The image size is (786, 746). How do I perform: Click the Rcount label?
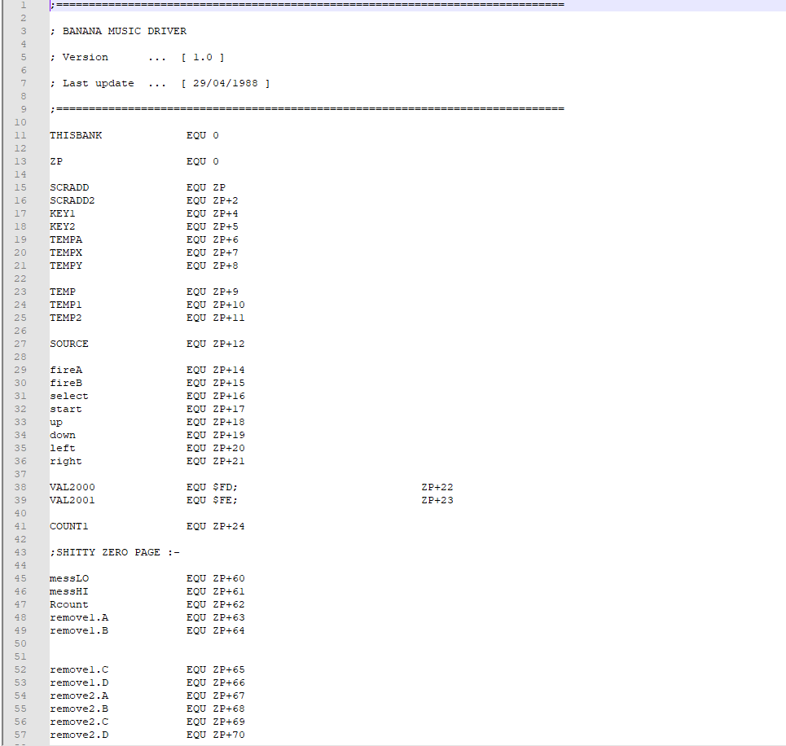69,604
